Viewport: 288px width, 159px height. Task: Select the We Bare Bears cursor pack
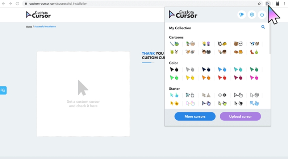[x=238, y=44]
